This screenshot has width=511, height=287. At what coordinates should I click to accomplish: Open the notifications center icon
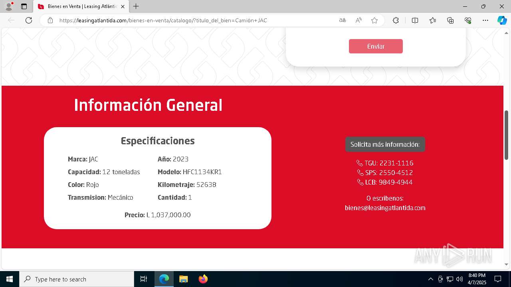pyautogui.click(x=498, y=279)
